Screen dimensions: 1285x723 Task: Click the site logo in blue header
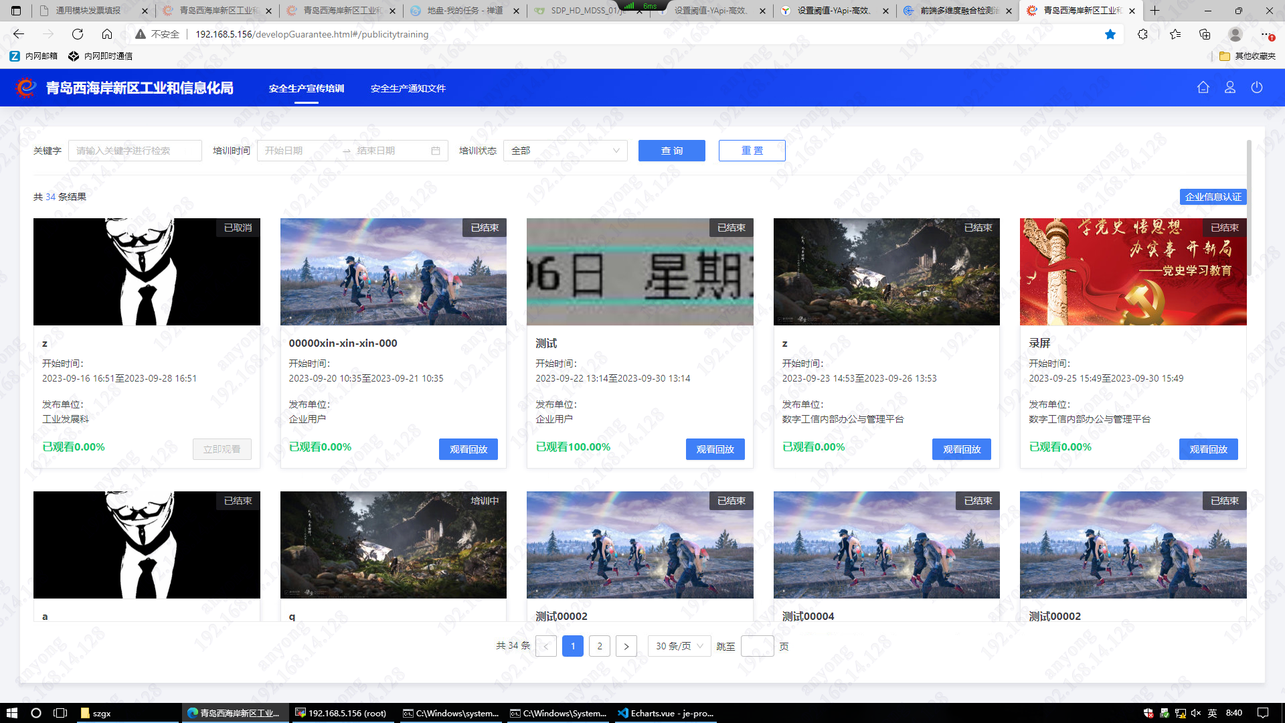(25, 88)
